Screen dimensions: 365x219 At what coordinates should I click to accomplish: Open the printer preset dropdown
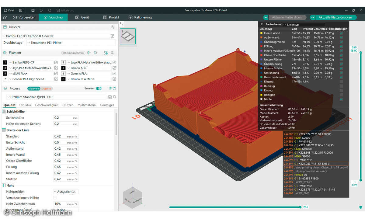click(x=56, y=36)
